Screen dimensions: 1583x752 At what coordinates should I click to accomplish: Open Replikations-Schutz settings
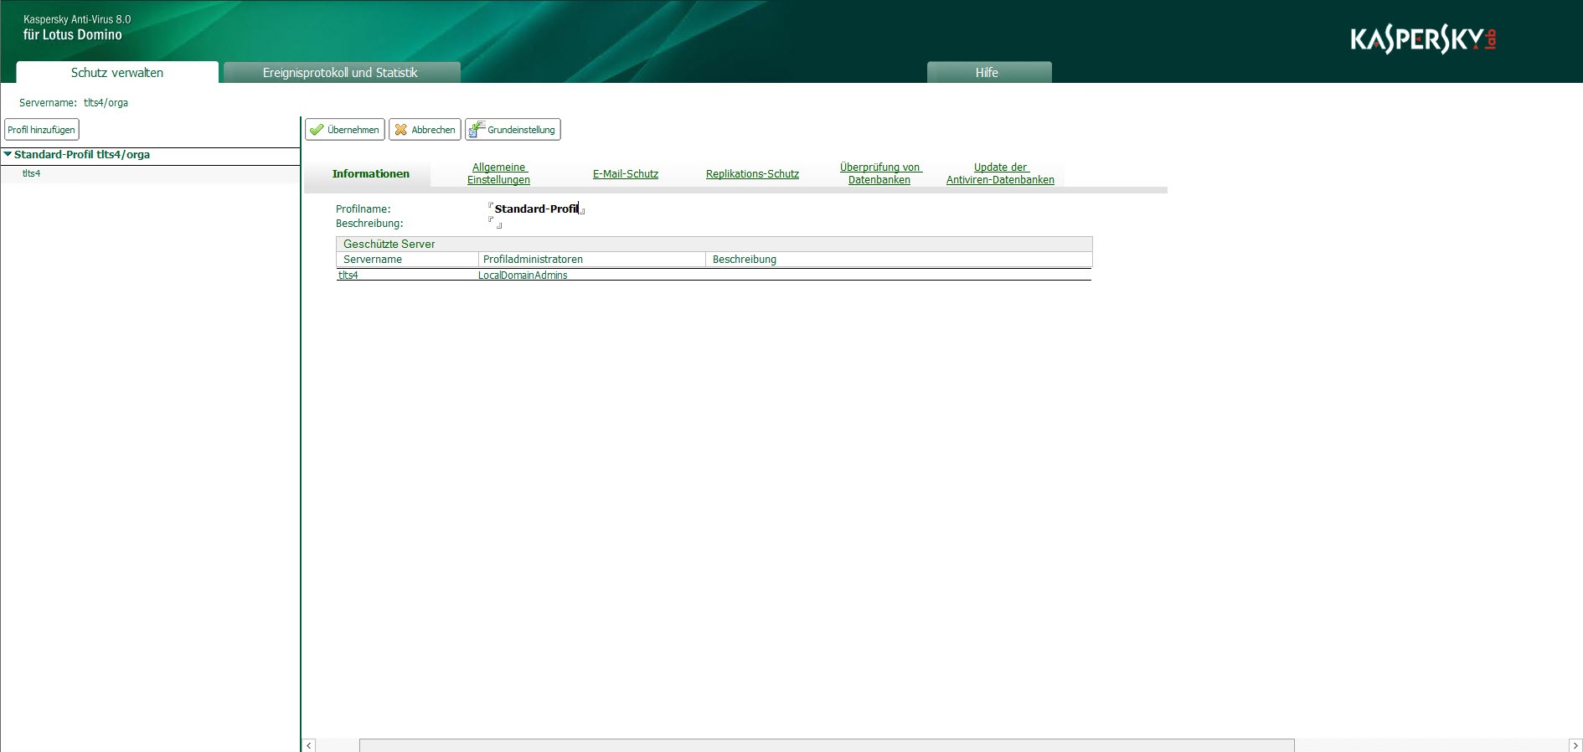pos(752,174)
